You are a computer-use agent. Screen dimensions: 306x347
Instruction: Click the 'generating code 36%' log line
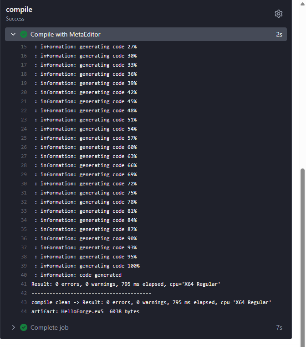coord(86,74)
